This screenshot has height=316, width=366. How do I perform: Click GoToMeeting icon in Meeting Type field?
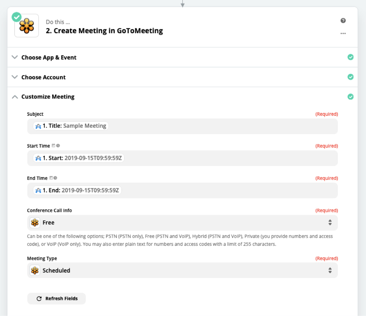[35, 271]
